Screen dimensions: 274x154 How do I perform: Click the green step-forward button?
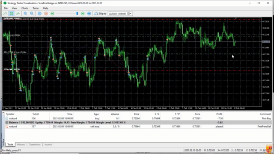coord(83,14)
